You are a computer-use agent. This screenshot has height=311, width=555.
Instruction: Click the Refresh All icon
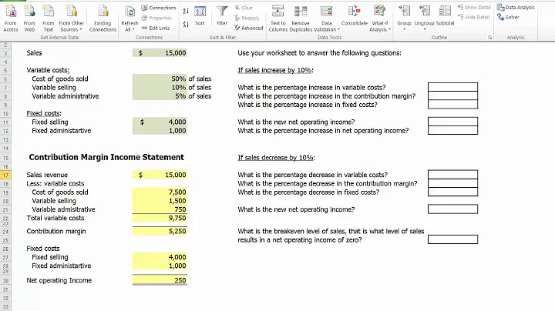130,12
